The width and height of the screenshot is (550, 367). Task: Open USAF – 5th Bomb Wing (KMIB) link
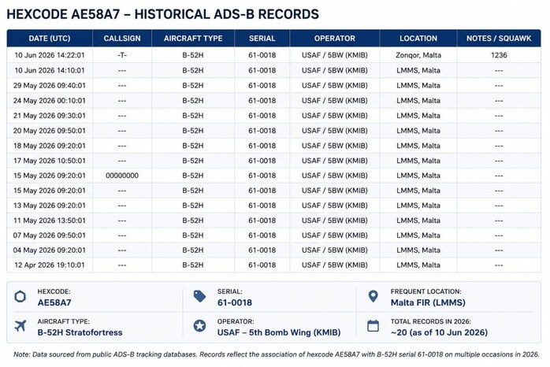279,332
